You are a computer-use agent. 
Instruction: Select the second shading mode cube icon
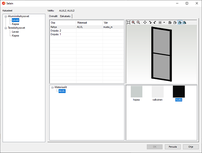[x=175, y=22]
